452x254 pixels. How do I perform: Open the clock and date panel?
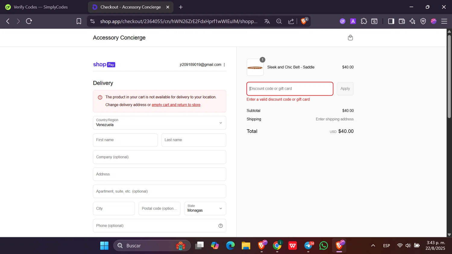click(x=435, y=246)
